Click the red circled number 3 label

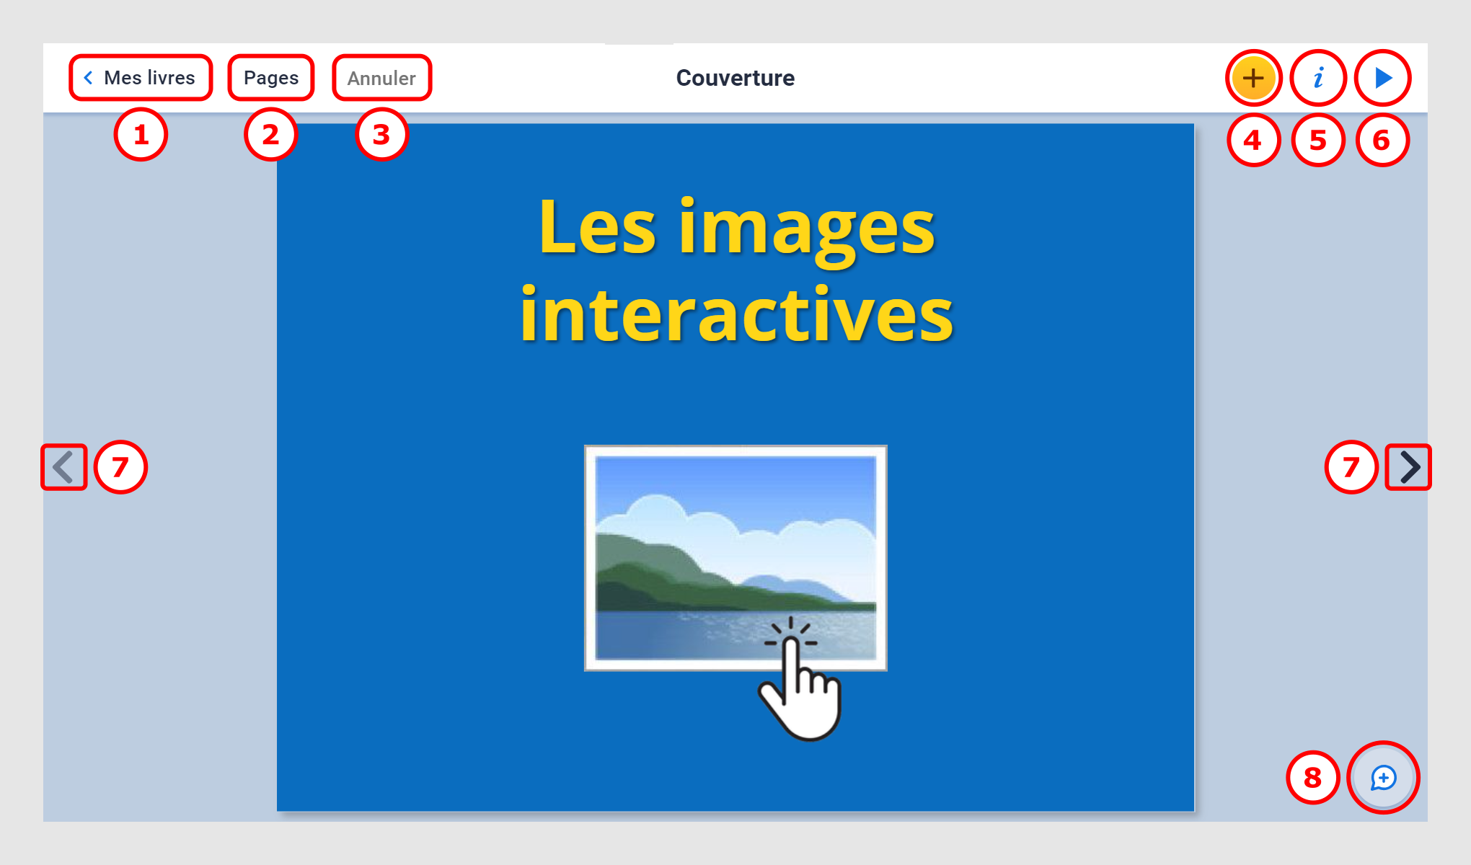pyautogui.click(x=381, y=135)
